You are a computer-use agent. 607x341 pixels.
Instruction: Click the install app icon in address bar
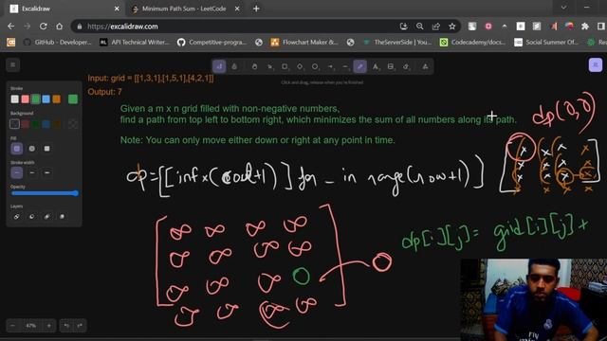(x=404, y=27)
